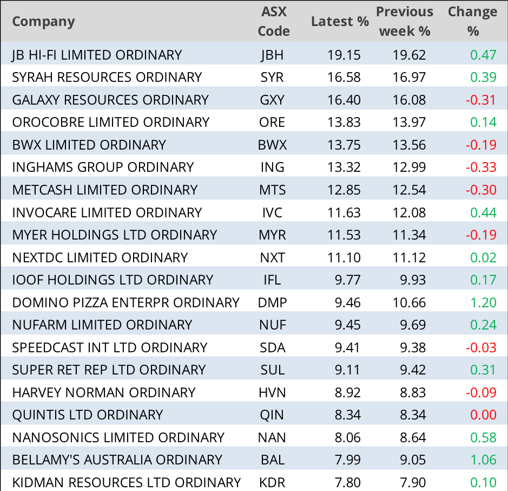Select the JB HI-FI LIMITED ORDINARY company name
The width and height of the screenshot is (508, 491).
click(x=97, y=55)
